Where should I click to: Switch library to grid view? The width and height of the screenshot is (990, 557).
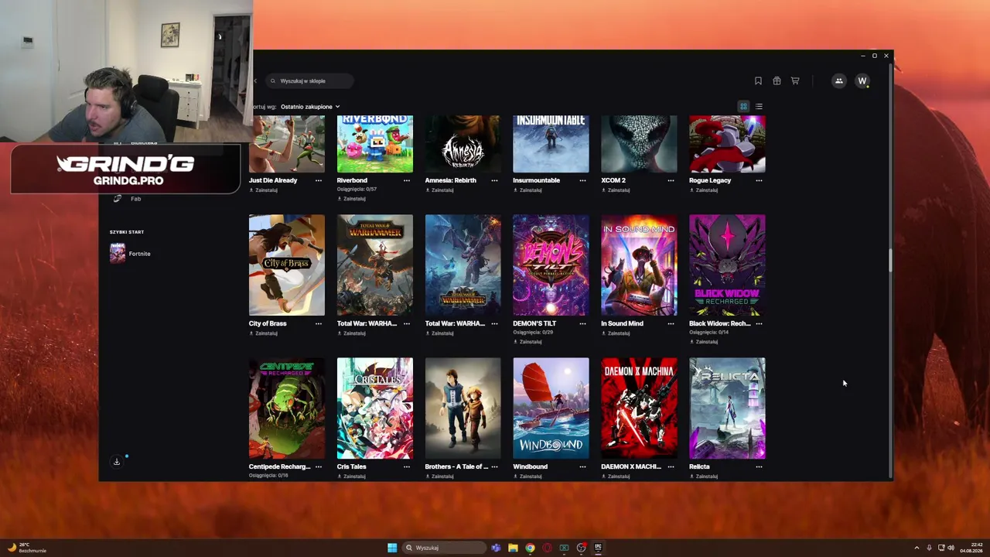pyautogui.click(x=743, y=107)
